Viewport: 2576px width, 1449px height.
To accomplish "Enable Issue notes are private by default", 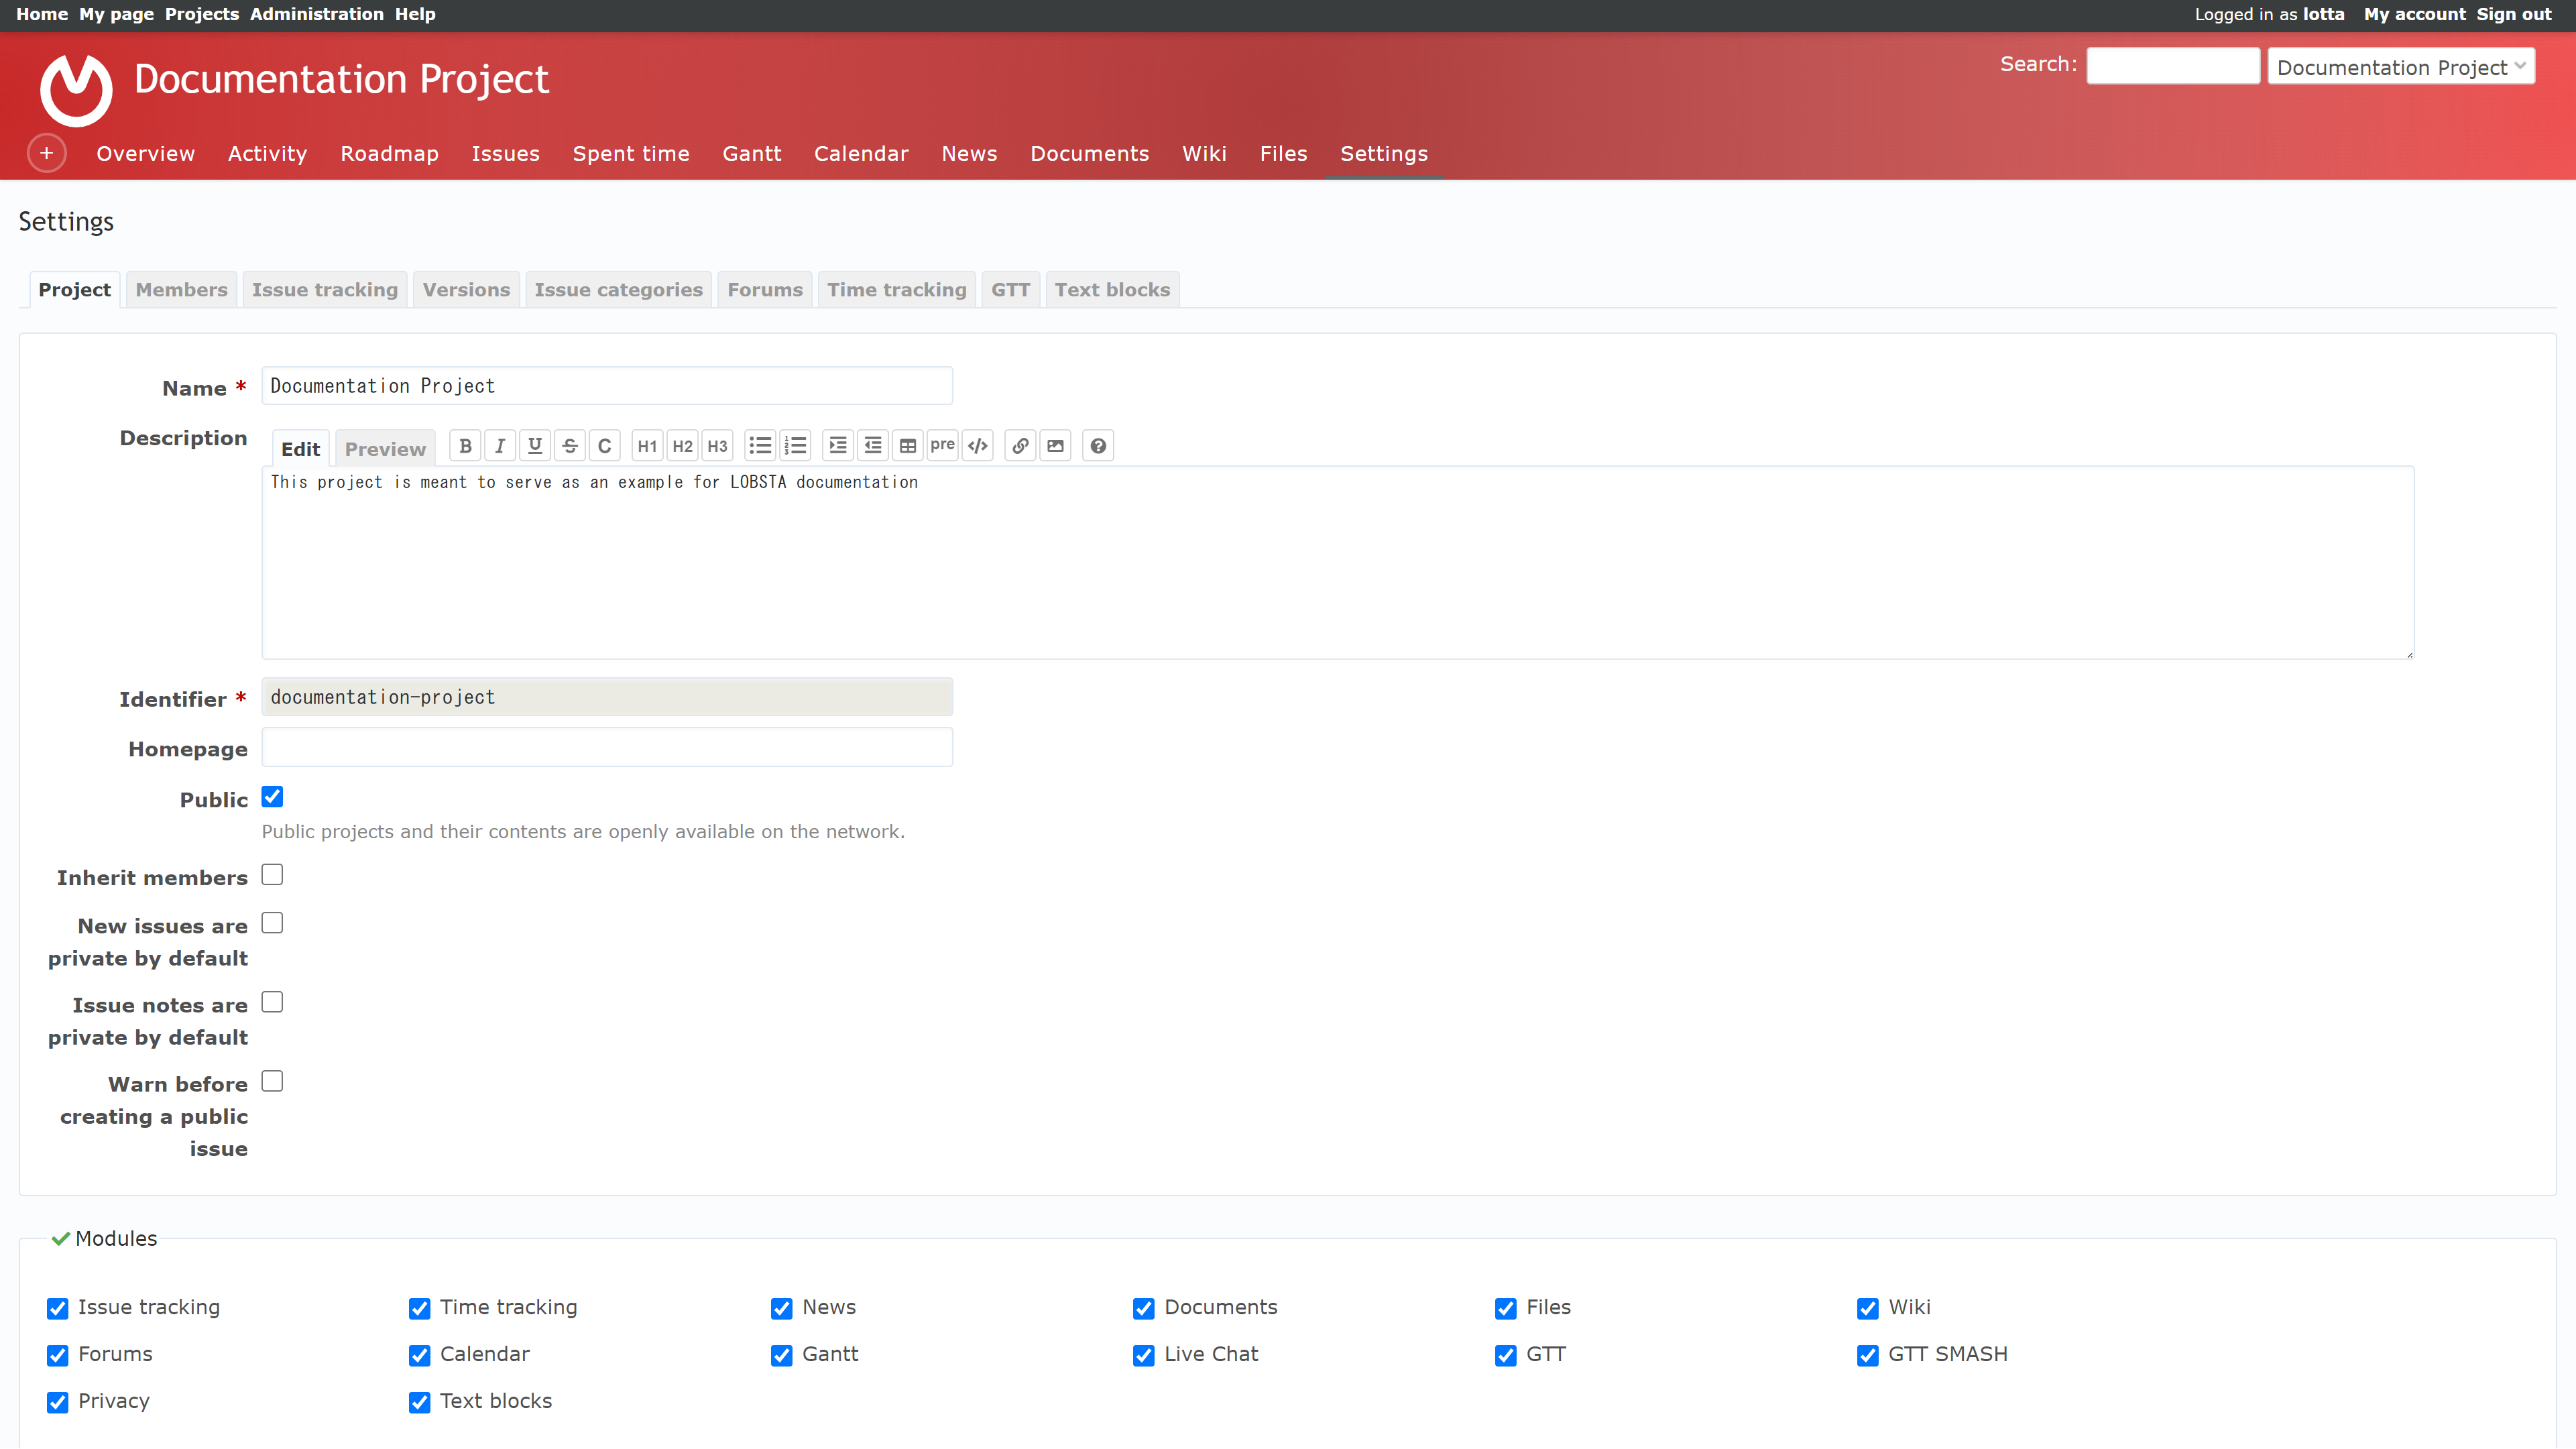I will point(272,1002).
